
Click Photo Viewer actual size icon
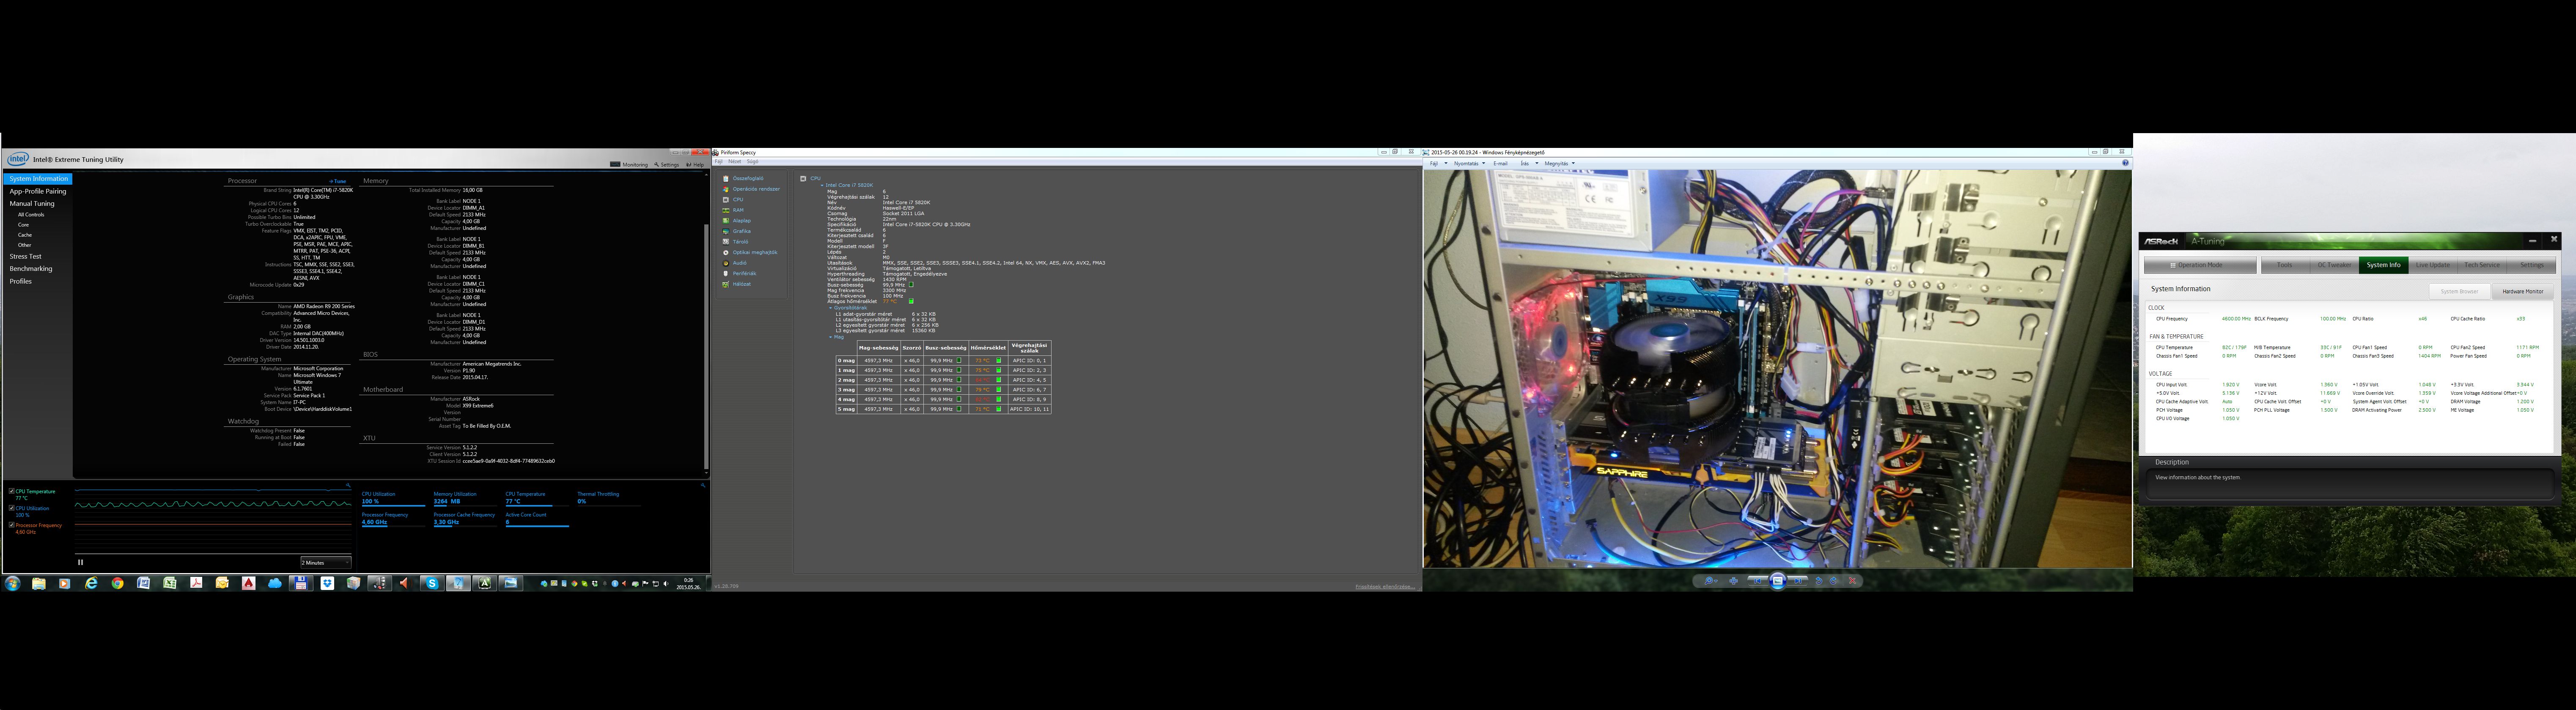pos(1734,581)
